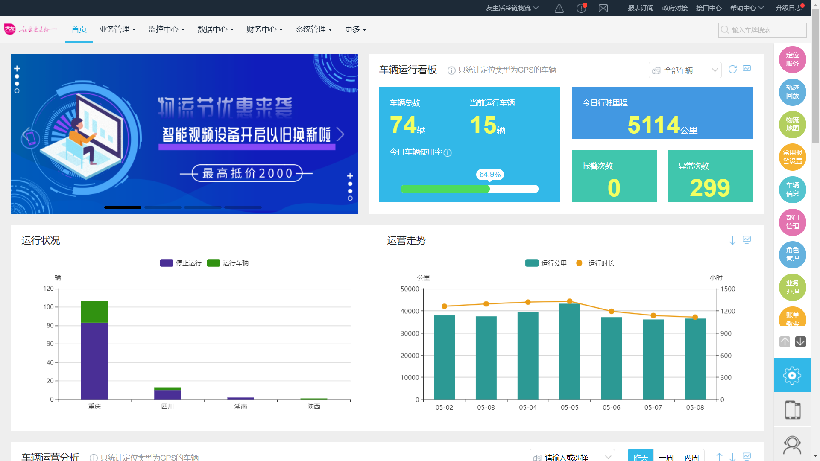Select the 首页 navigation tab
Image resolution: width=820 pixels, height=461 pixels.
[x=79, y=29]
